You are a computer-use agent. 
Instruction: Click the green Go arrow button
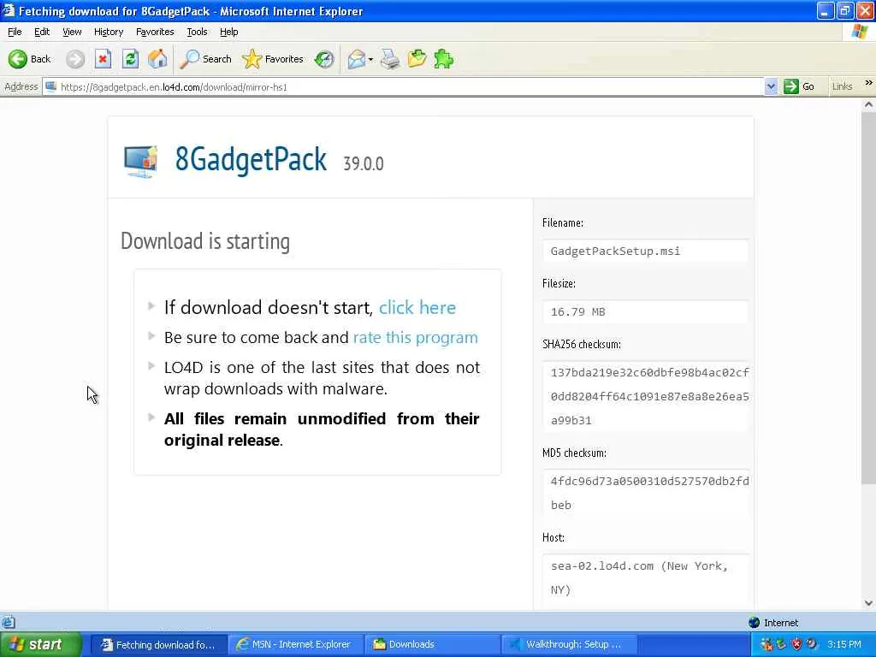[x=790, y=86]
